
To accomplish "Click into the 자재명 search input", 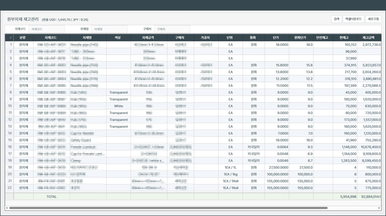I will (109, 29).
